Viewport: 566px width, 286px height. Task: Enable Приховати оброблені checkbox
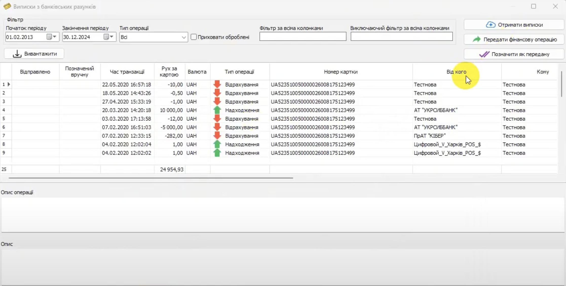point(194,37)
